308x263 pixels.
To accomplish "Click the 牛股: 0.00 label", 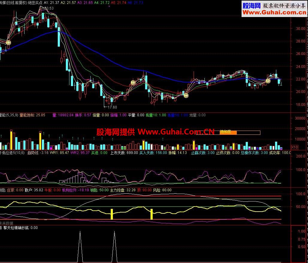I will click(52, 190).
